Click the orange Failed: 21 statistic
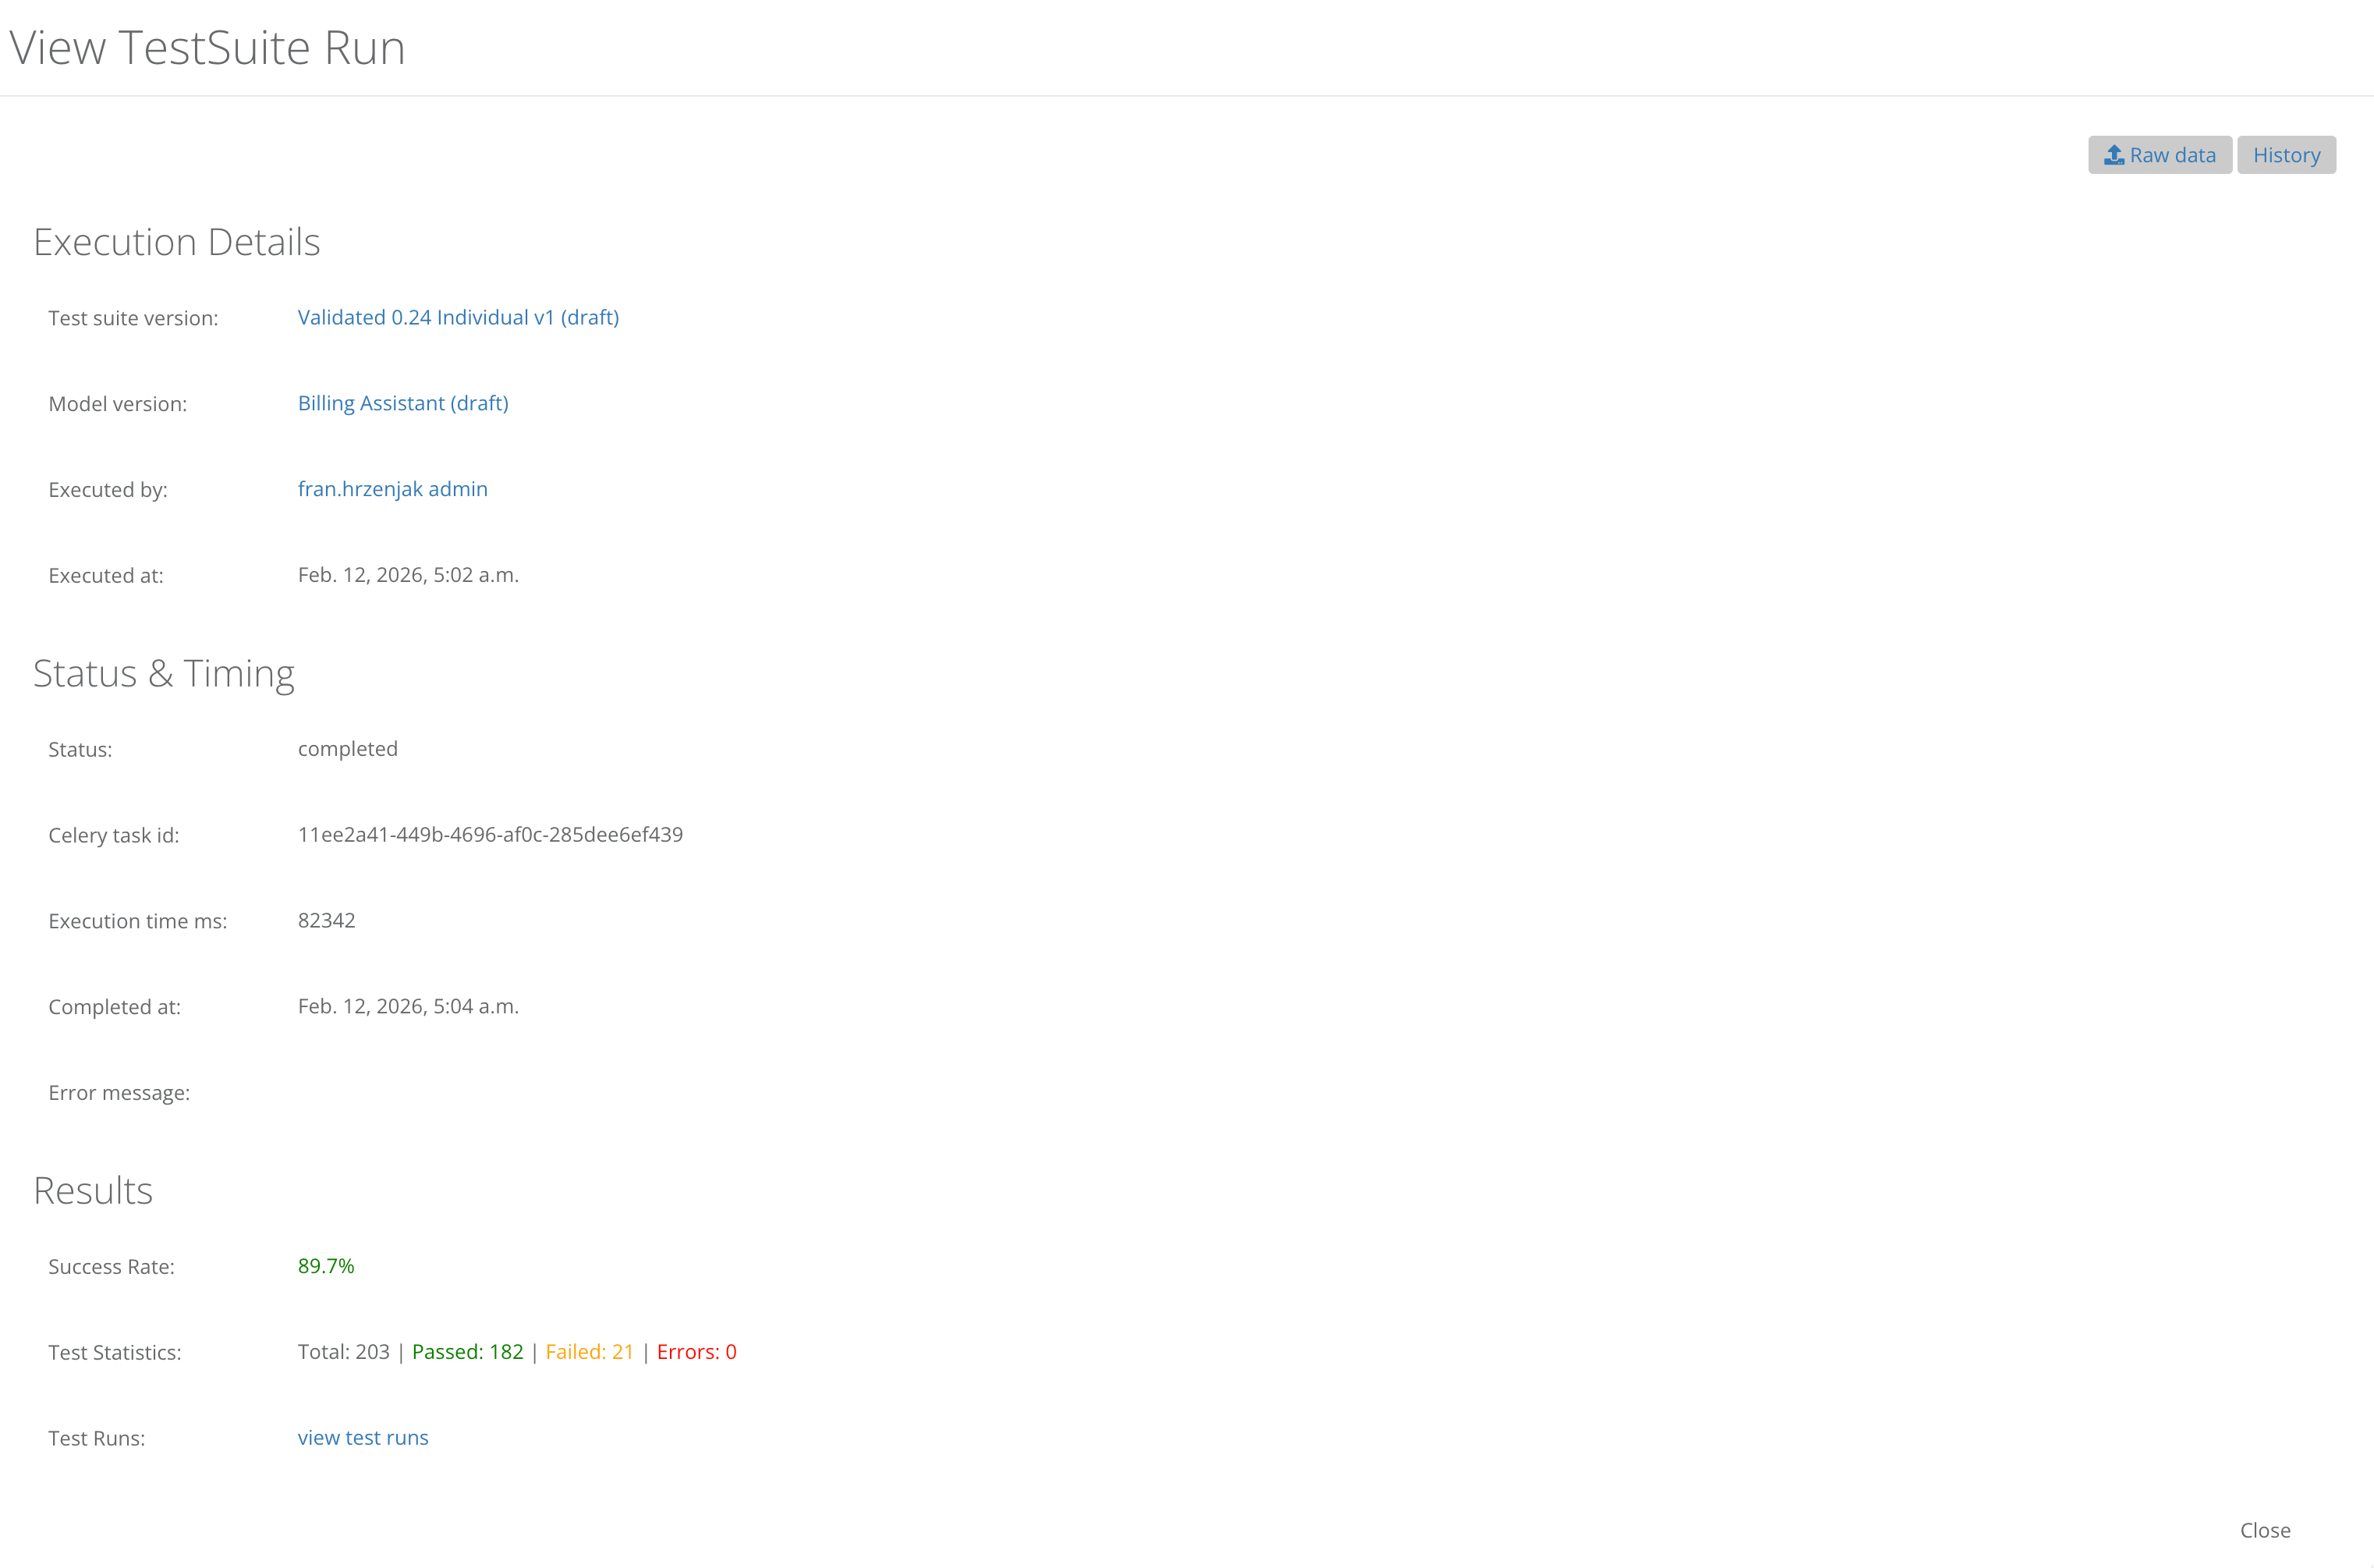The image size is (2374, 1568). (x=589, y=1352)
